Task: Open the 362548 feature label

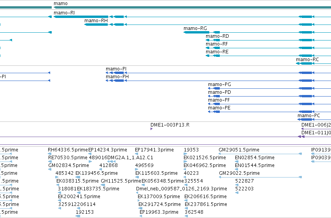Action: tap(194, 213)
